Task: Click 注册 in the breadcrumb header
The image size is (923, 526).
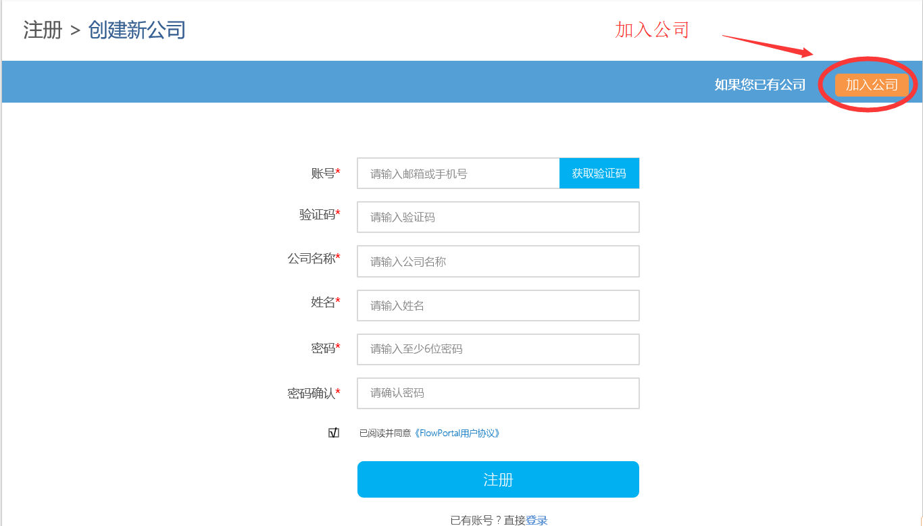Action: [43, 30]
